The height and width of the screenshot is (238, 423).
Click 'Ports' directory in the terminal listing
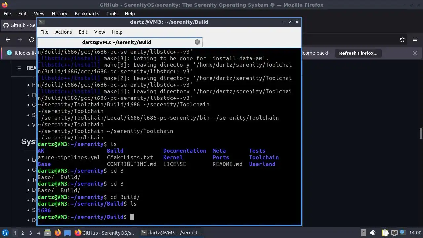point(221,157)
